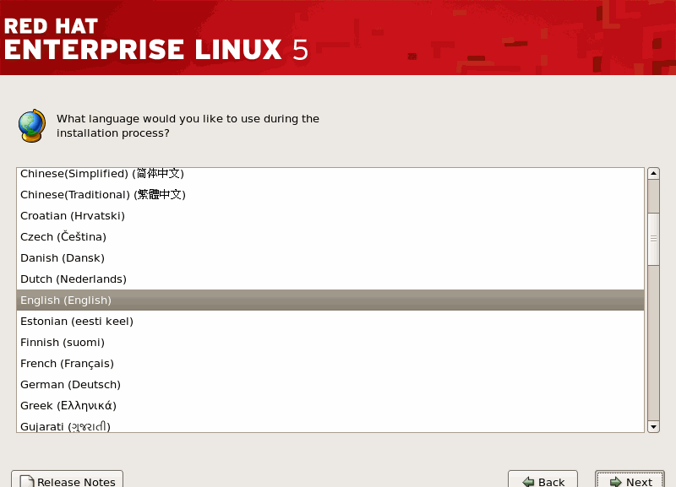Viewport: 676px width, 487px height.
Task: Pick Greek (Ελληνικά) from the list
Action: click(68, 406)
